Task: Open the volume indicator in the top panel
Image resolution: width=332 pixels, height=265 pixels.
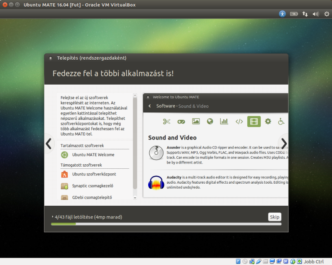Action: pos(316,14)
